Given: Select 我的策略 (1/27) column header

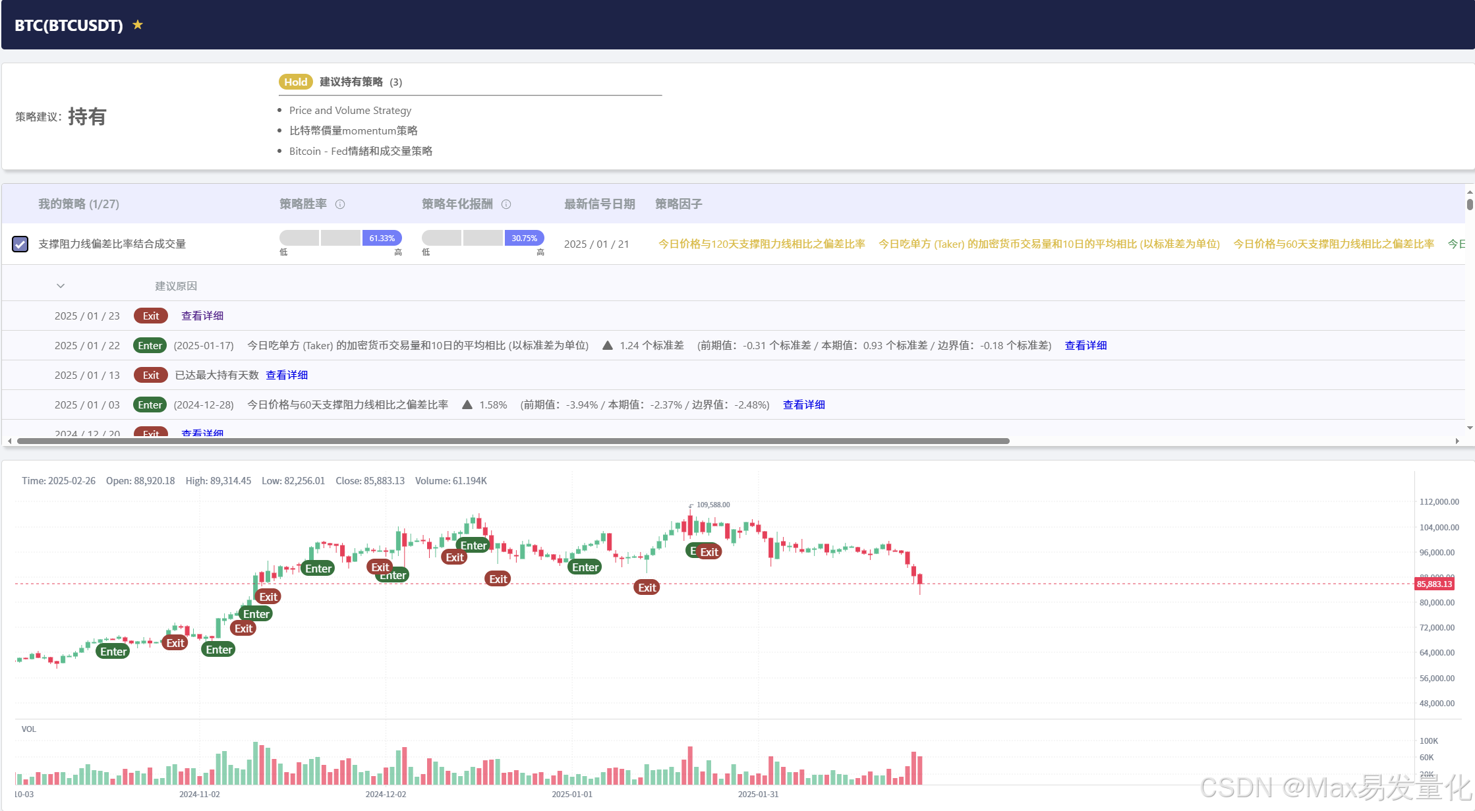Looking at the screenshot, I should pyautogui.click(x=78, y=204).
